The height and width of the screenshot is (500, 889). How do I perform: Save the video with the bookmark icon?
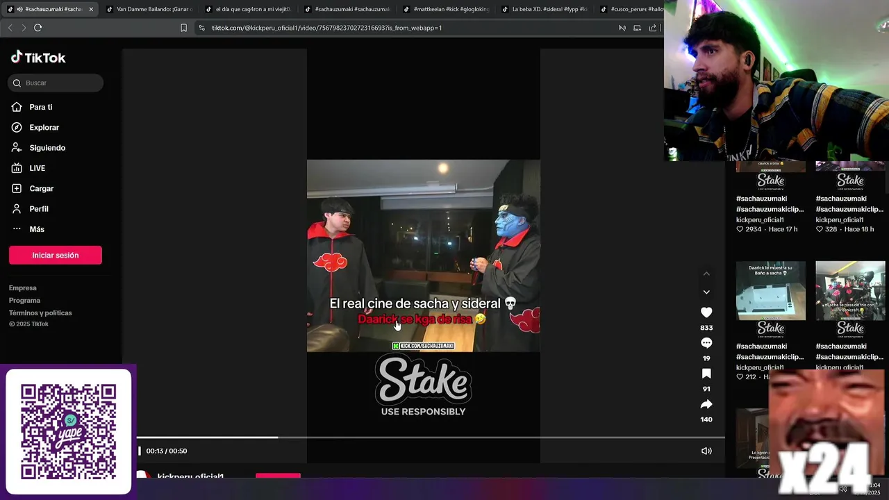point(706,374)
